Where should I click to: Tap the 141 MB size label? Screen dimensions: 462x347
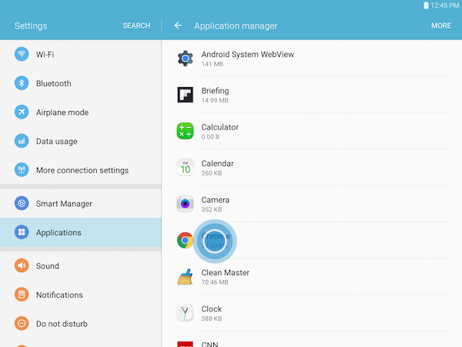tap(213, 64)
